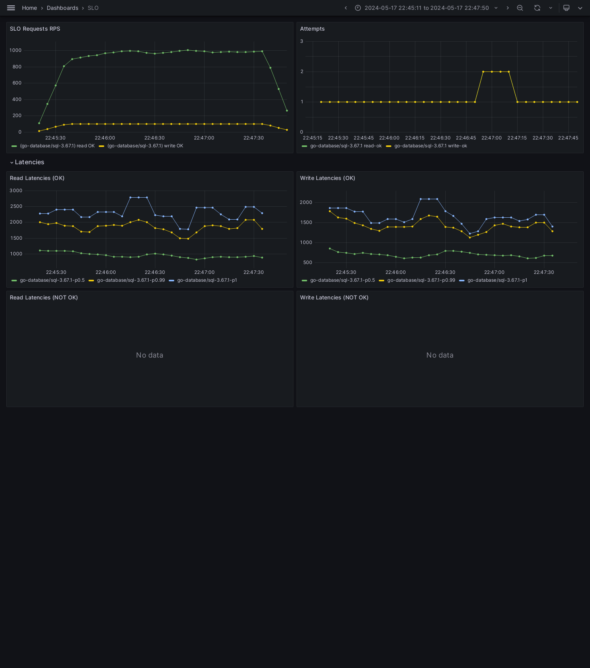Click the SLO breadcrumb
Screen dimensions: 590x668
point(93,8)
